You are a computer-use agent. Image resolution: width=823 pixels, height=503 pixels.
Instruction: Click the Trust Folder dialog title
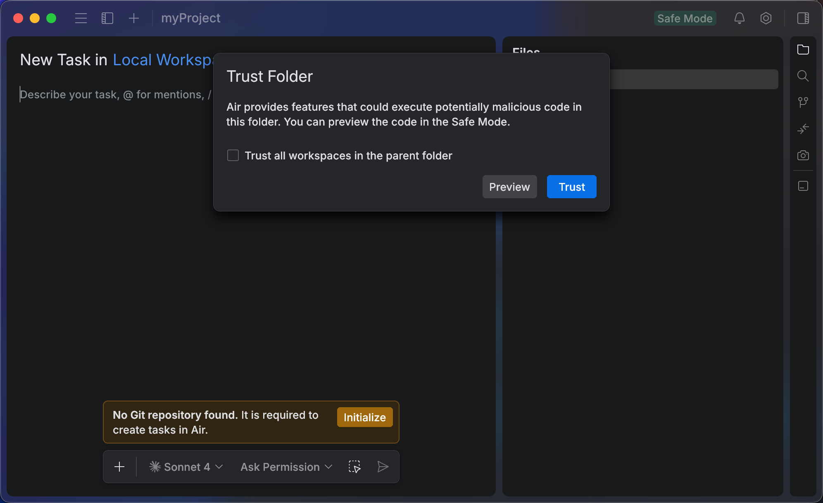[270, 76]
